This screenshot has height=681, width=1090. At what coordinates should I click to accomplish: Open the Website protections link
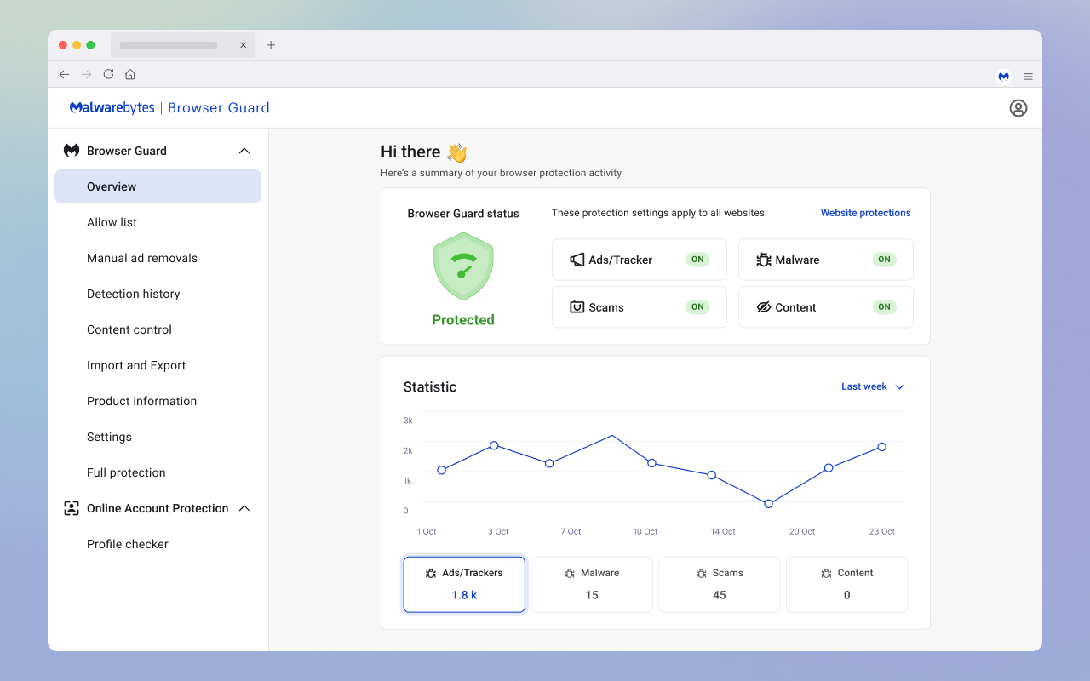pyautogui.click(x=865, y=212)
